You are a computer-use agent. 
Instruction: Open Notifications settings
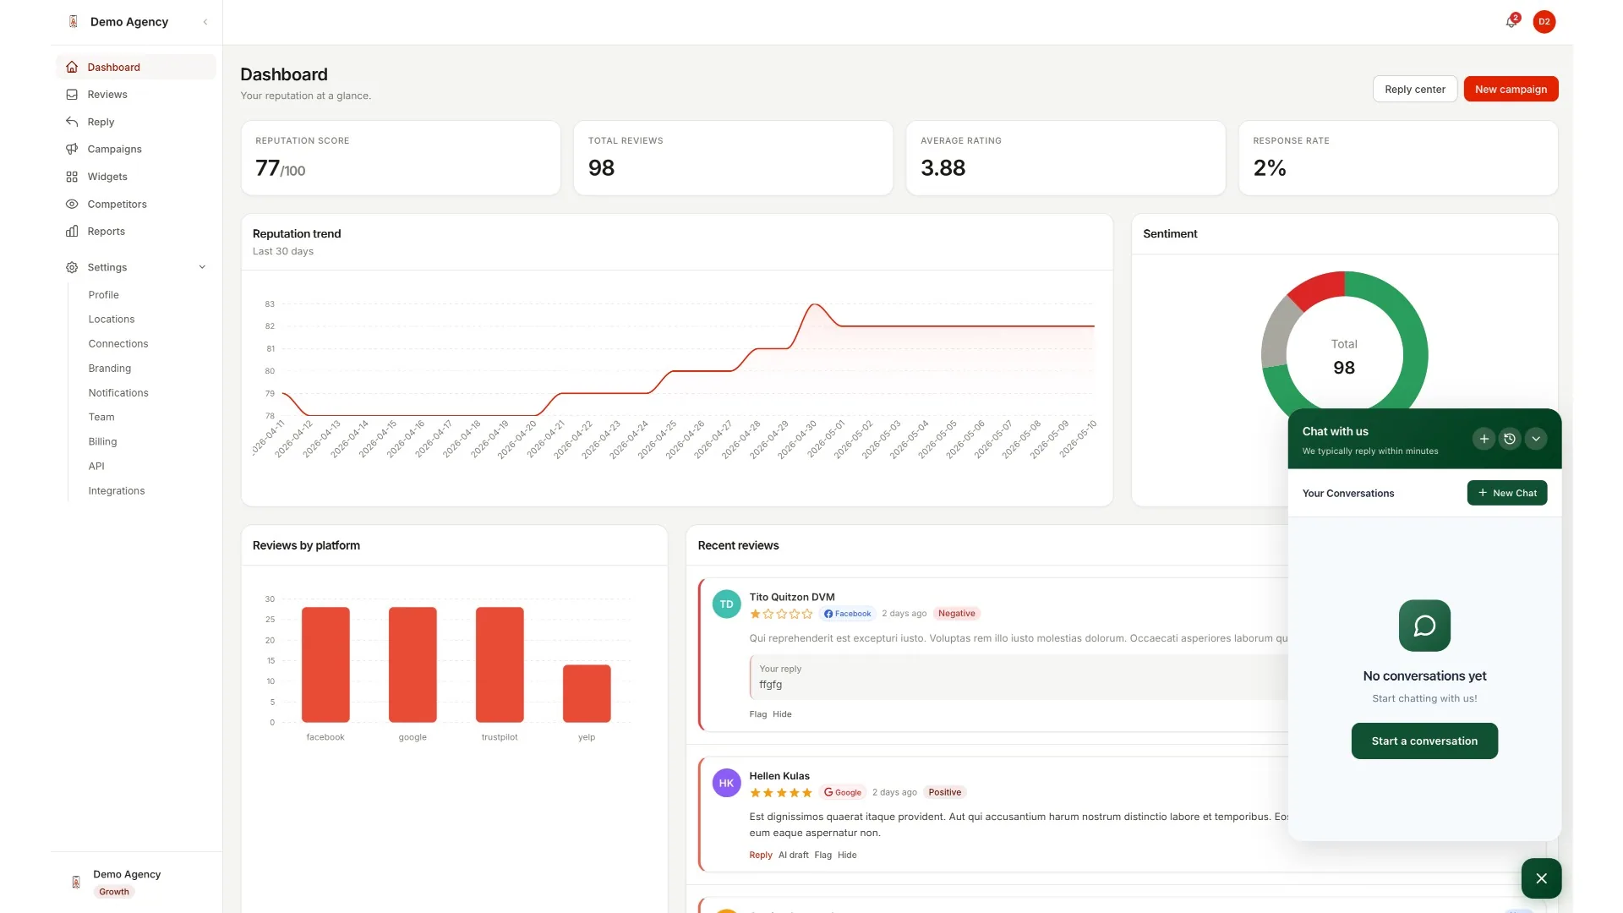click(x=118, y=393)
